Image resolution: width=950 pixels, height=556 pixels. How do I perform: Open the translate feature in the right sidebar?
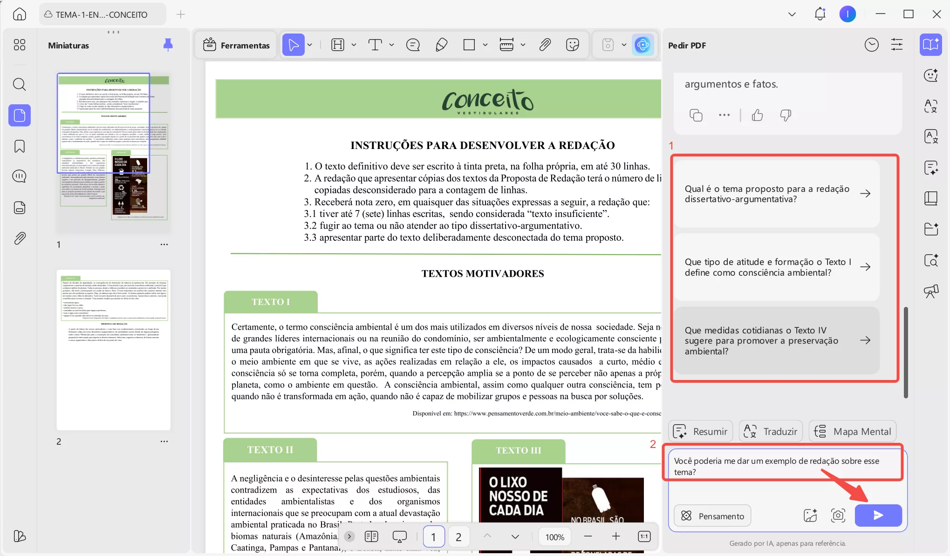tap(930, 106)
